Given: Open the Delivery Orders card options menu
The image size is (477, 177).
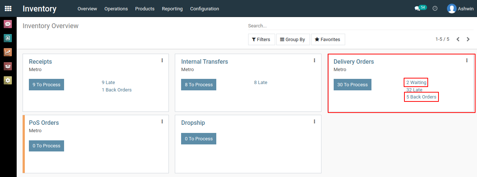Looking at the screenshot, I should [x=467, y=60].
